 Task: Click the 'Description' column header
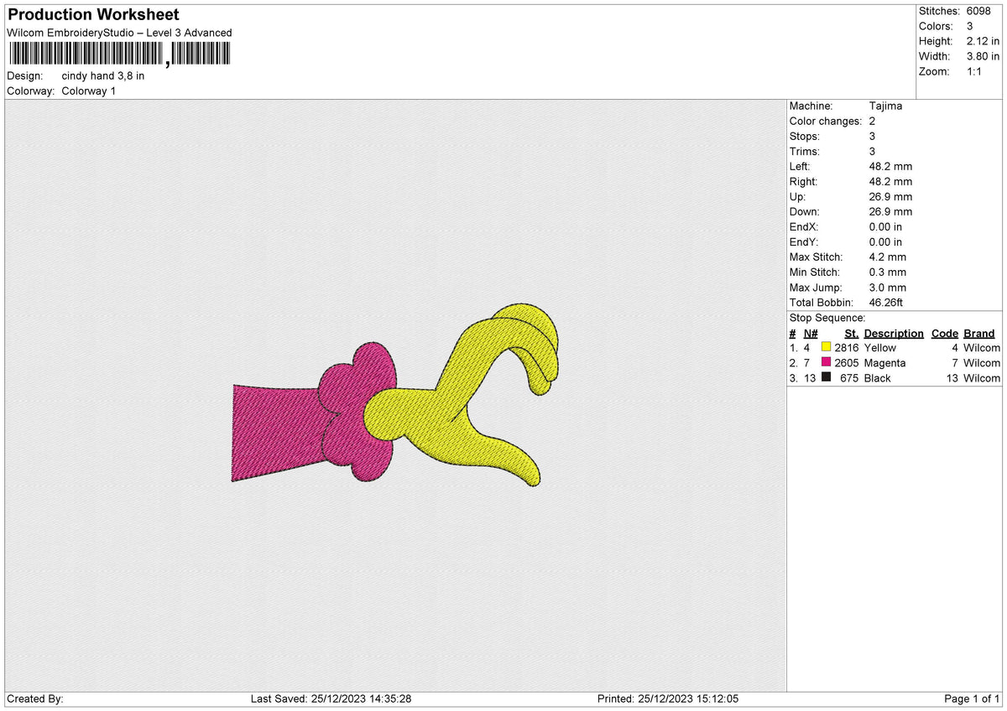[x=894, y=333]
